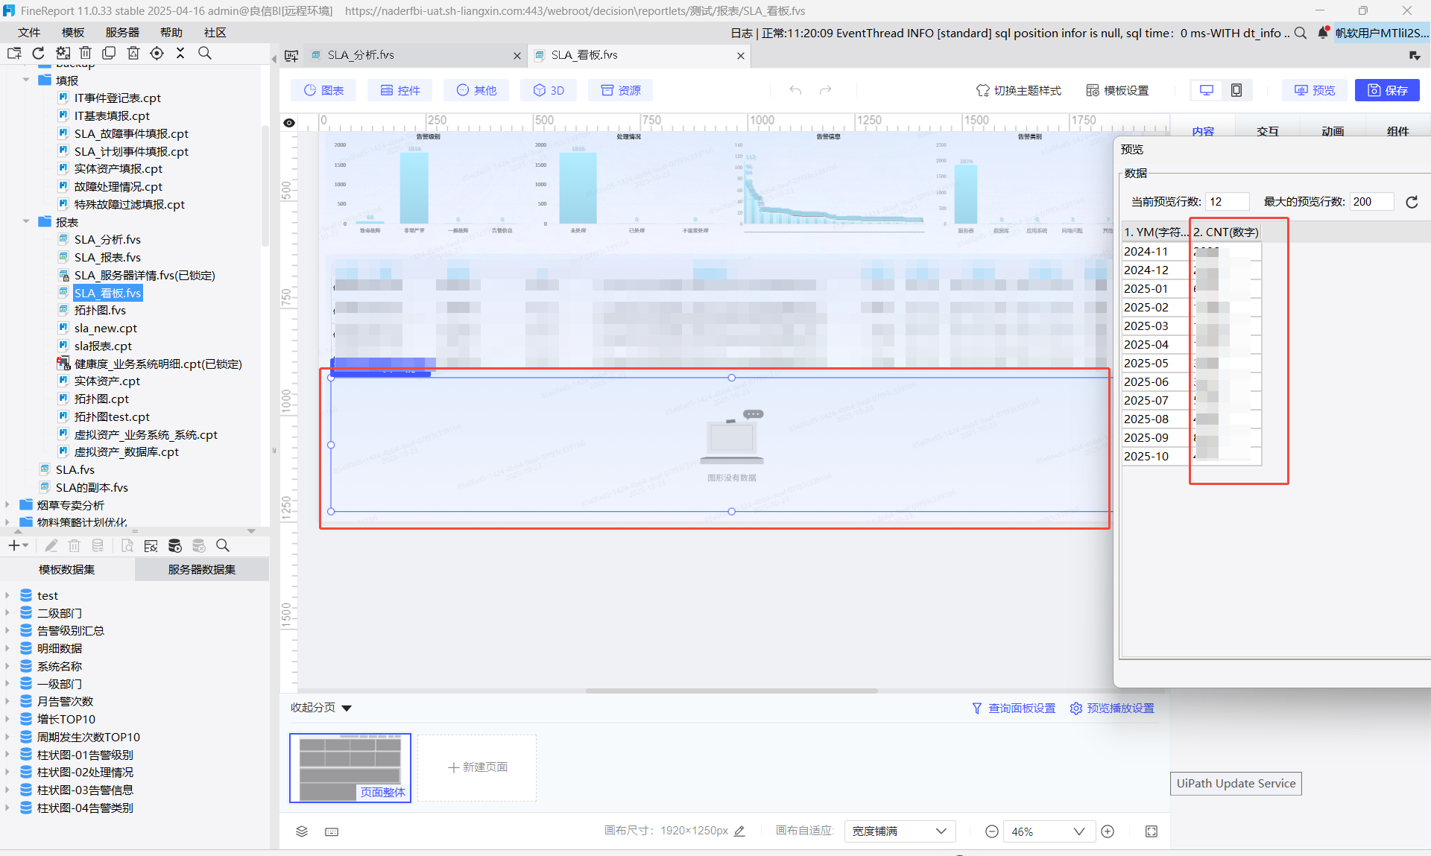Open the 宽度铺满 canvas adaptation dropdown
Viewport: 1431px width, 856px height.
[900, 831]
